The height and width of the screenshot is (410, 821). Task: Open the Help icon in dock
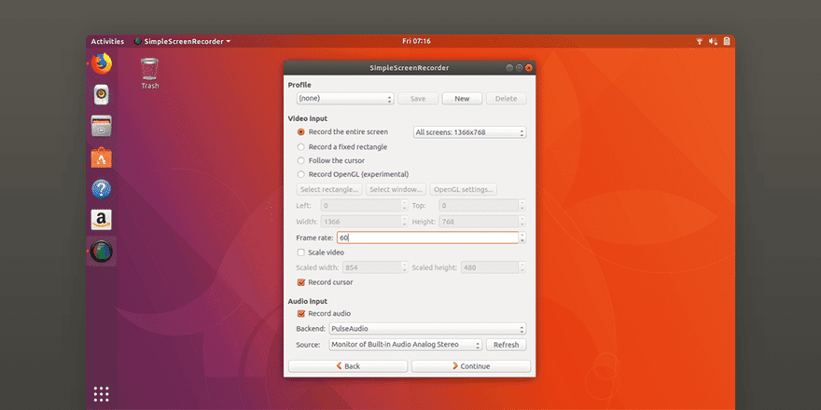tap(102, 189)
